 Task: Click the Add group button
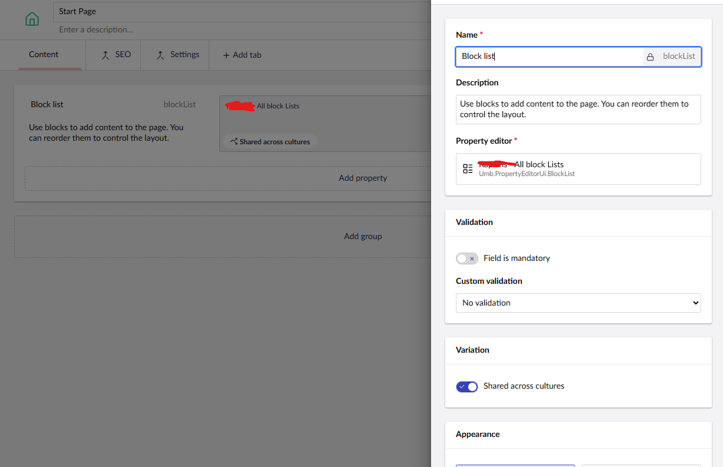coord(363,236)
